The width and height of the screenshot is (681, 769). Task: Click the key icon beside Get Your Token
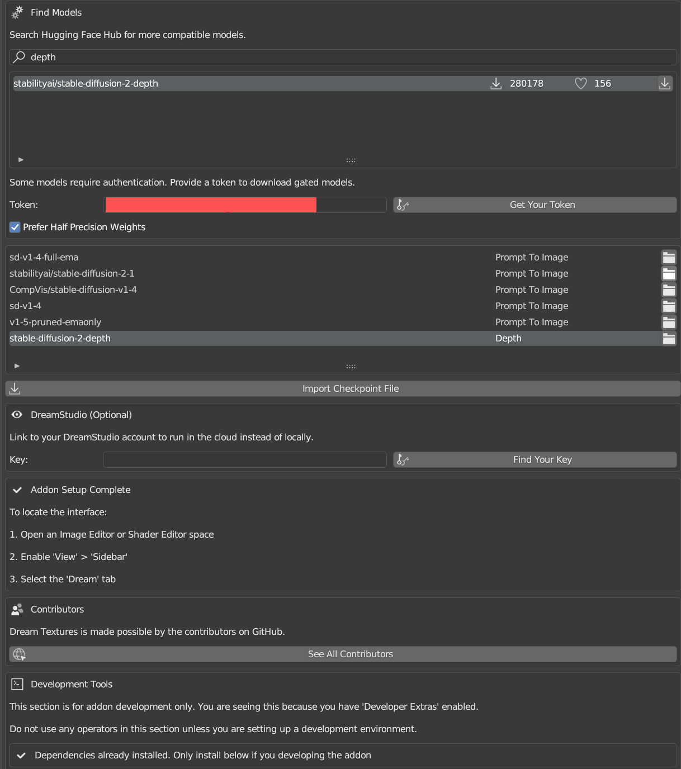click(x=403, y=205)
